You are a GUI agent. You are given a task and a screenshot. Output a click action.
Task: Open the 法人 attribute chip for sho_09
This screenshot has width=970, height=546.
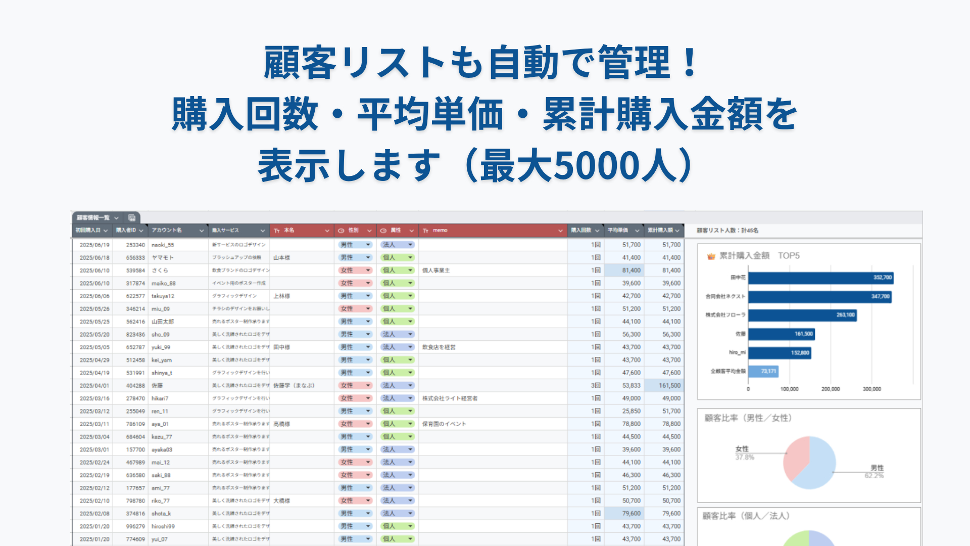pos(398,334)
